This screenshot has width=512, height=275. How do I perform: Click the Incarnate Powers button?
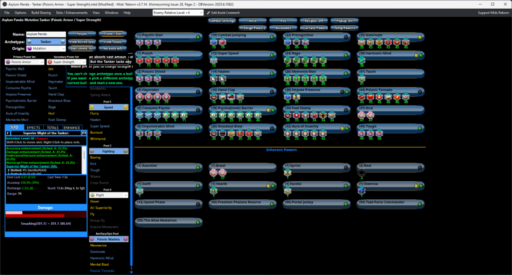[313, 28]
